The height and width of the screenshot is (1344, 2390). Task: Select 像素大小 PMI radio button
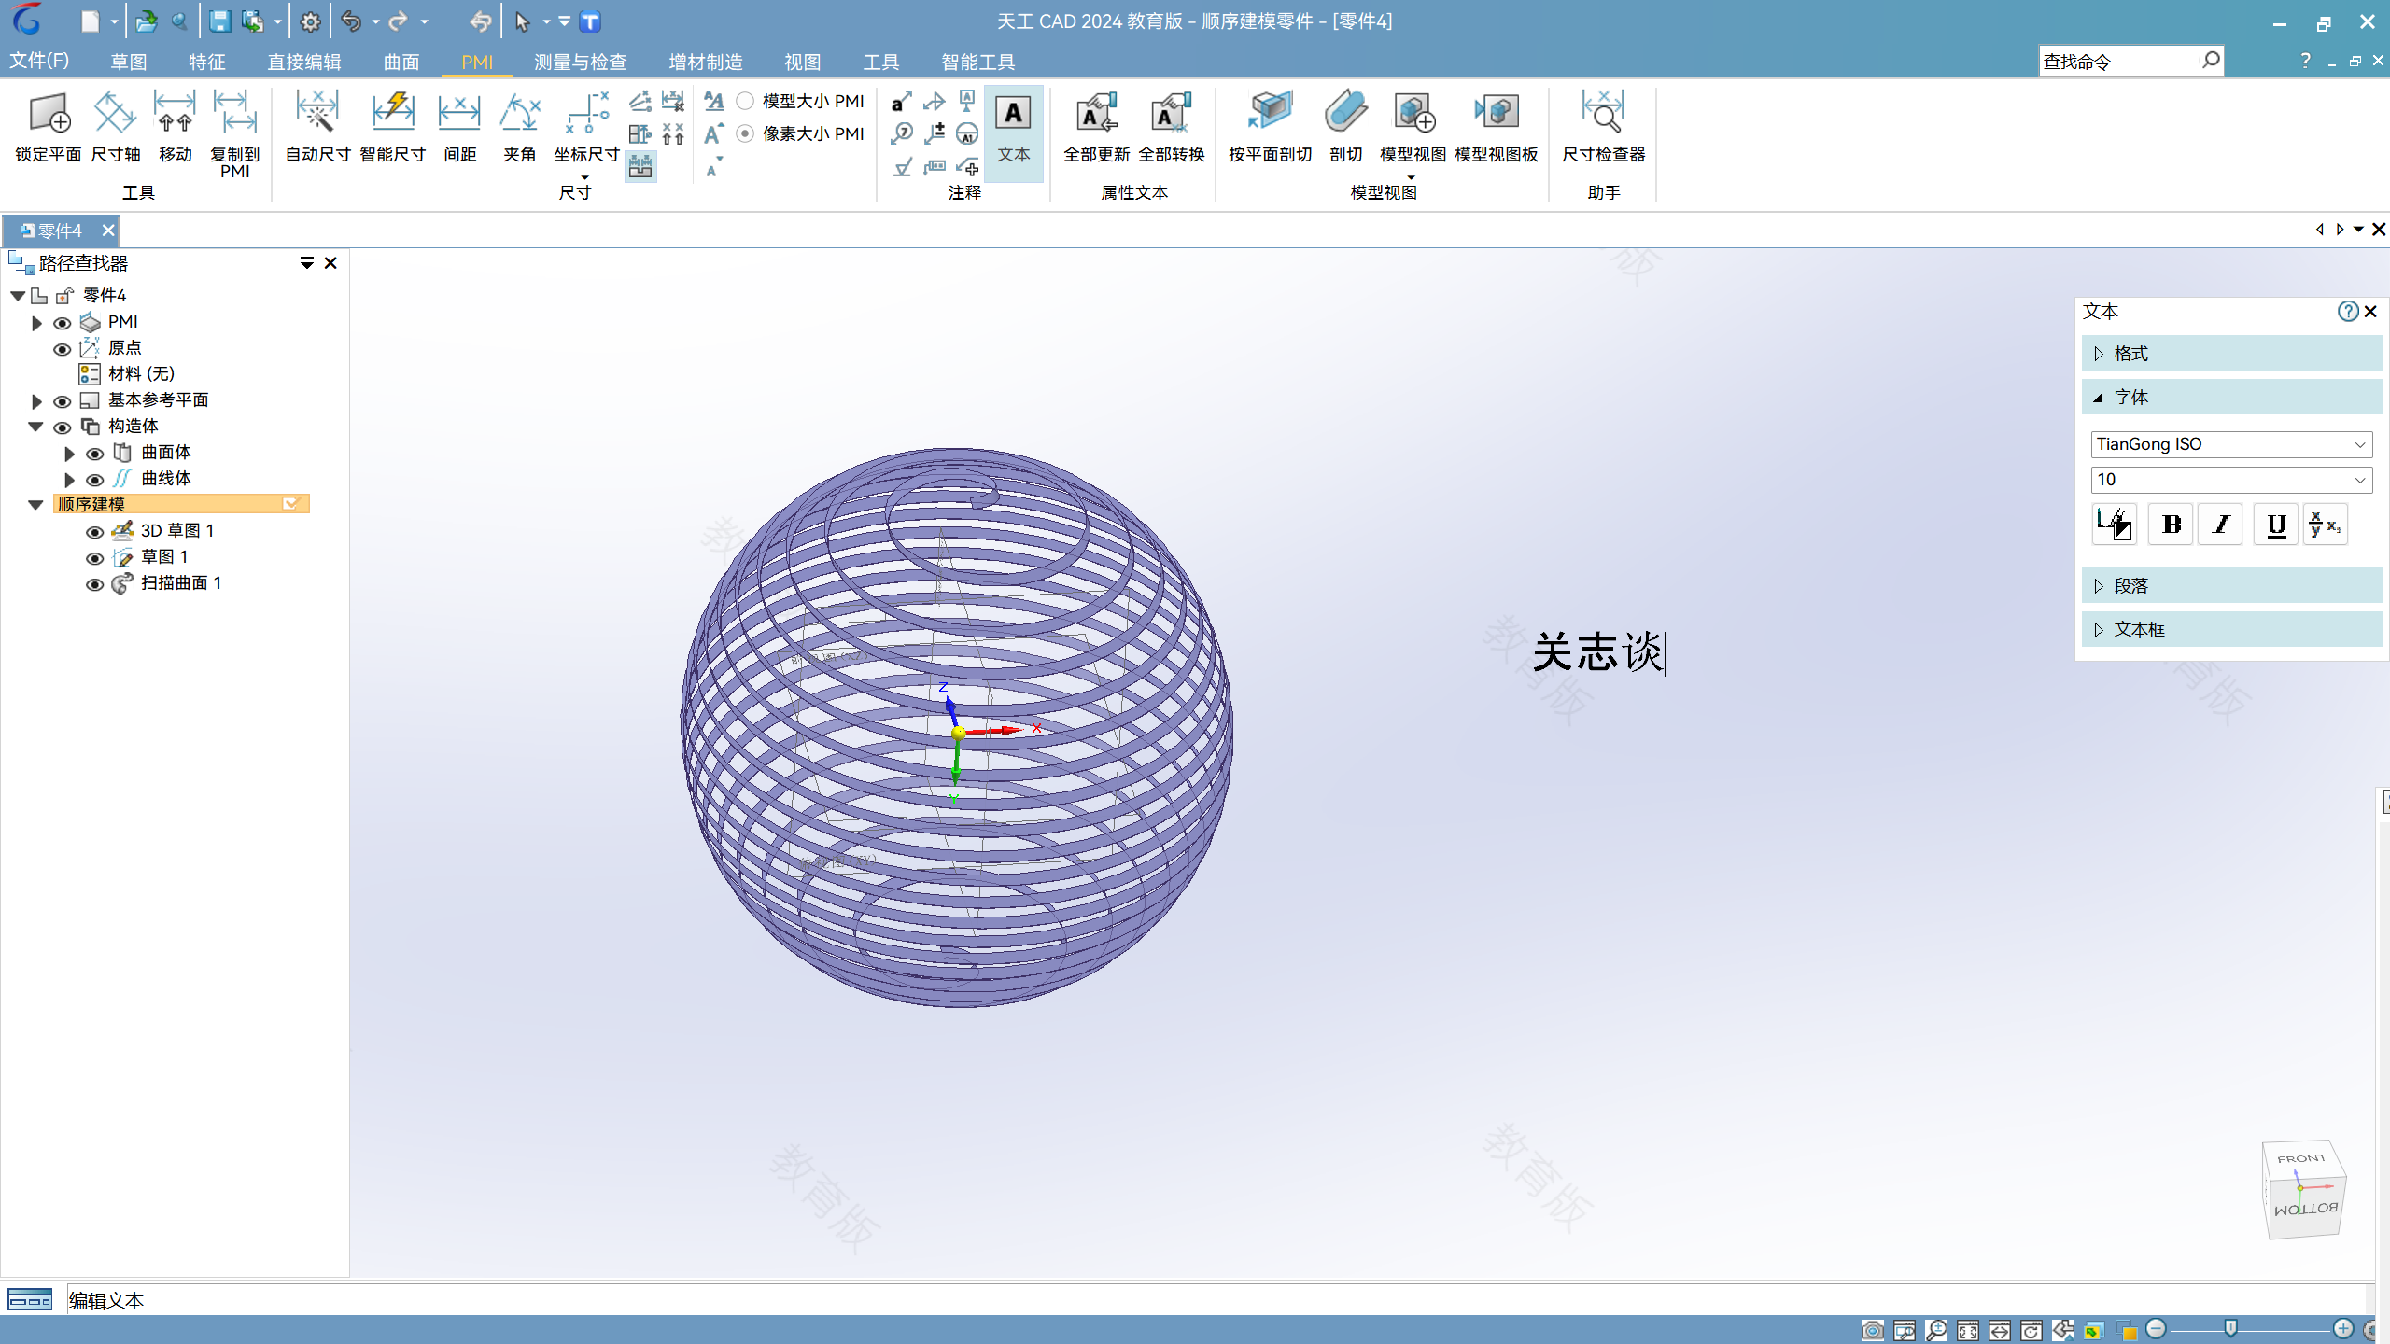[745, 133]
